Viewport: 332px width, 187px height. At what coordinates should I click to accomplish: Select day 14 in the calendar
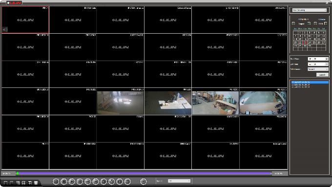[x=295, y=39]
